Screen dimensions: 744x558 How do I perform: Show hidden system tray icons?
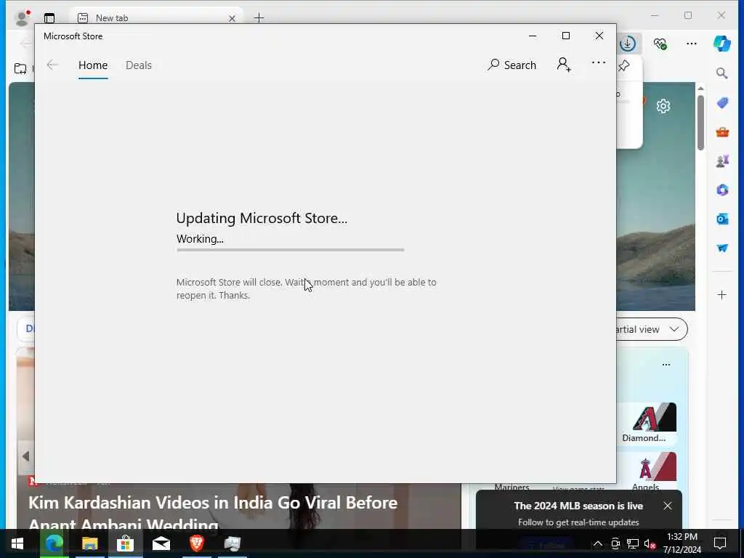point(598,543)
